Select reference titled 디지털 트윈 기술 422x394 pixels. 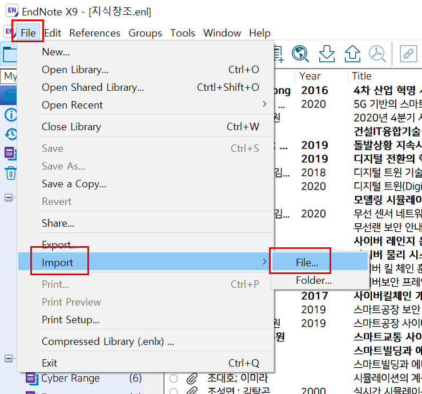pyautogui.click(x=388, y=172)
